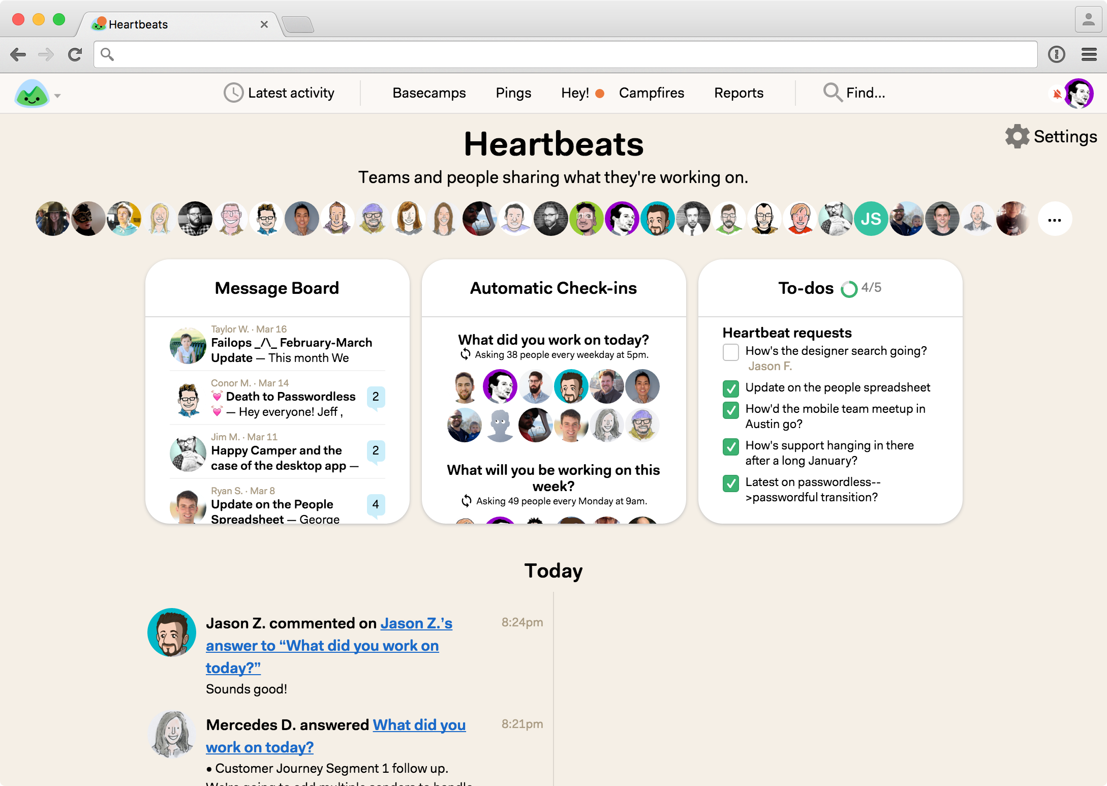The width and height of the screenshot is (1107, 786).
Task: Click the first avatar in the people row
Action: (x=52, y=219)
